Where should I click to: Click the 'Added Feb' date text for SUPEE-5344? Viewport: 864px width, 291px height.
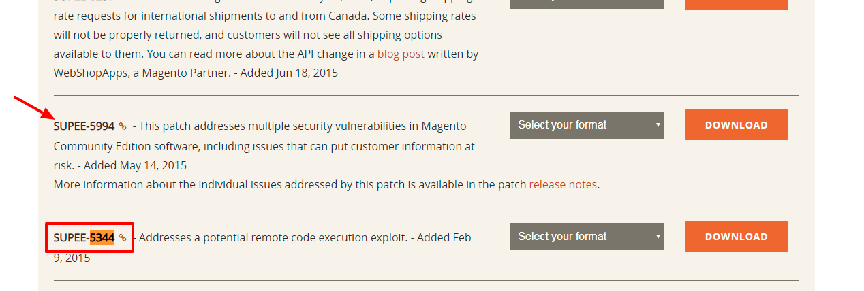tap(444, 237)
